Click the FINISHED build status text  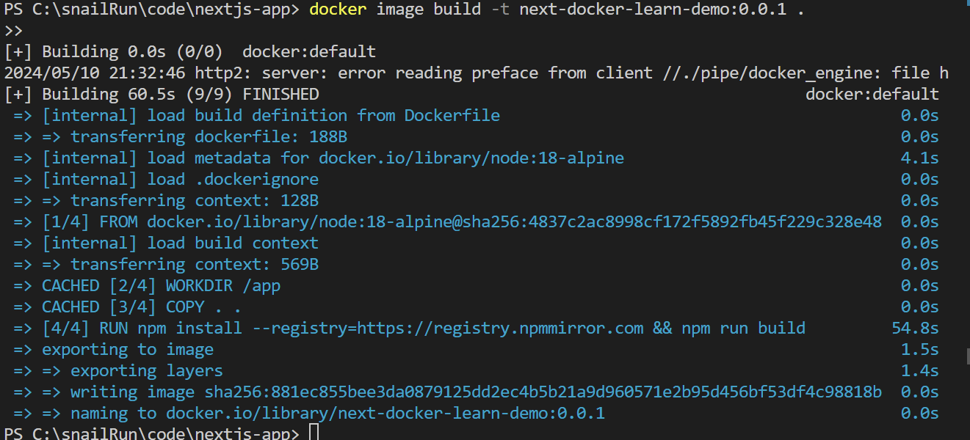tap(280, 95)
